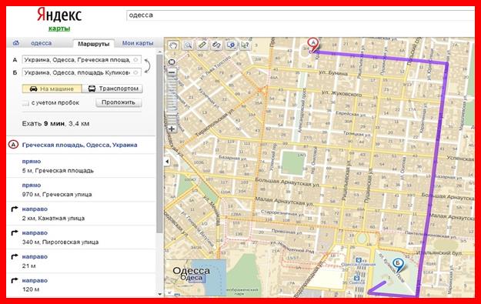Click the route panel vertical scrollbar
This screenshot has height=304, width=481.
click(159, 144)
